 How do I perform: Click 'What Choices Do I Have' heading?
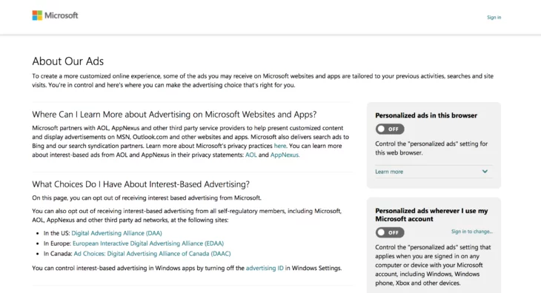point(141,184)
